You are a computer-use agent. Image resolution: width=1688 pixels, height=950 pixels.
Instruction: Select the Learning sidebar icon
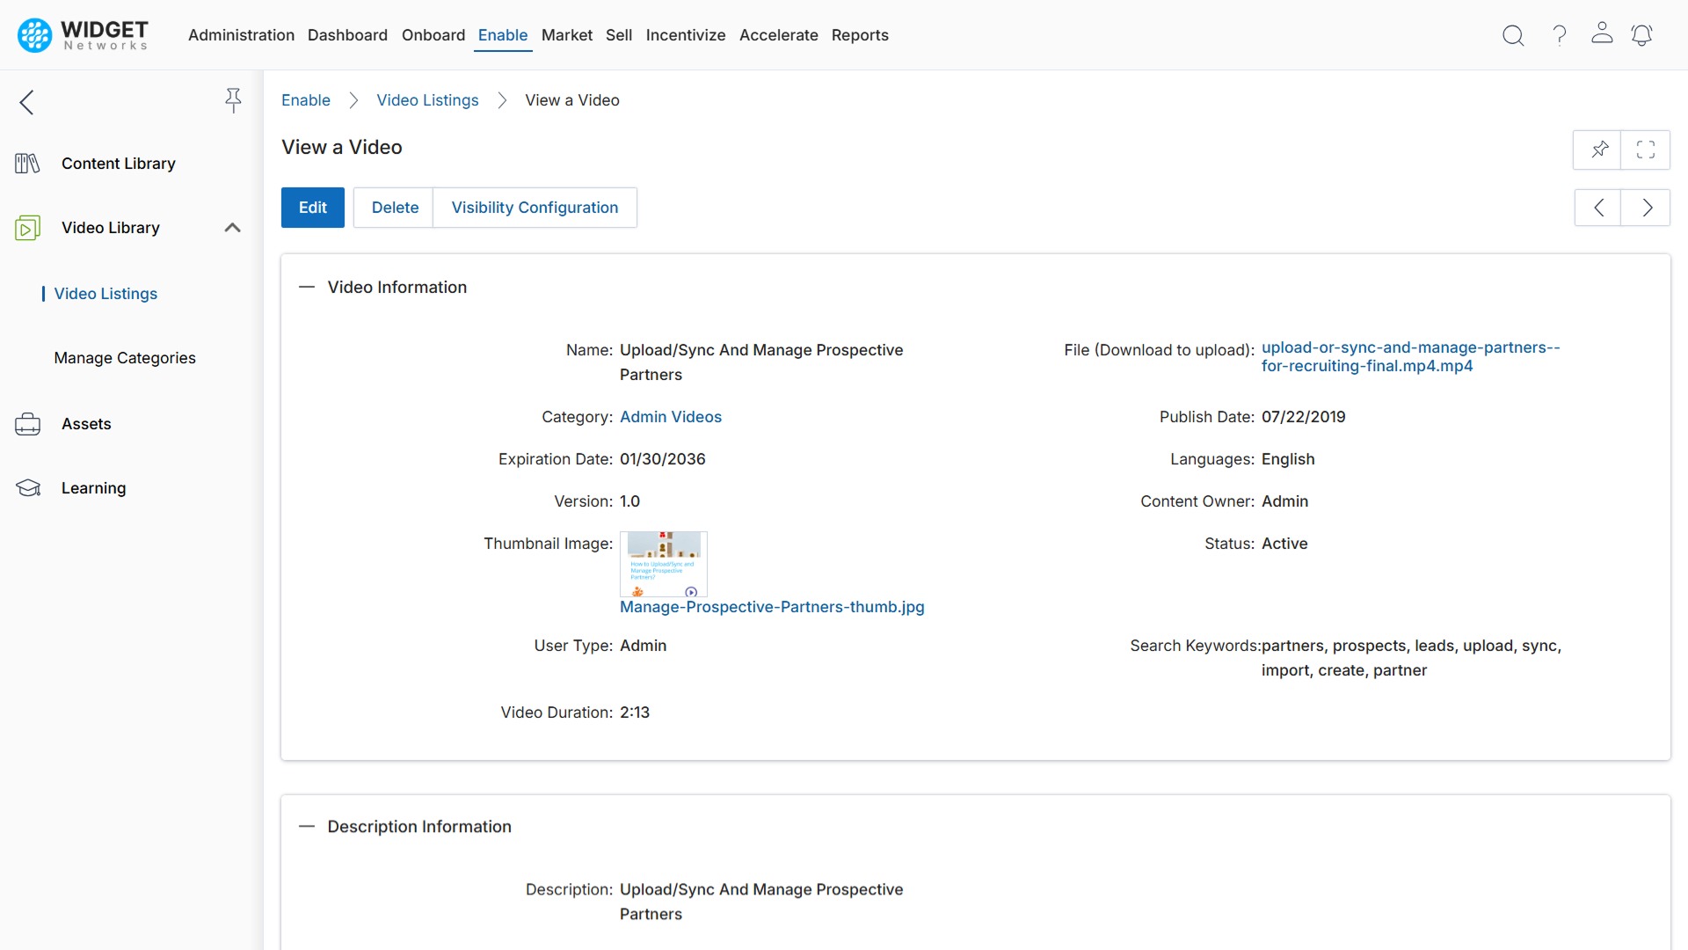pyautogui.click(x=27, y=487)
